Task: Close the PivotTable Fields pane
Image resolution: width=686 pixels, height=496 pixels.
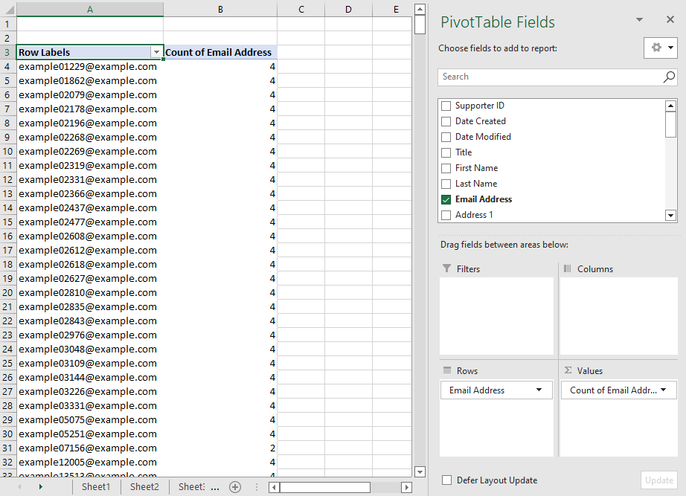Action: click(x=670, y=21)
